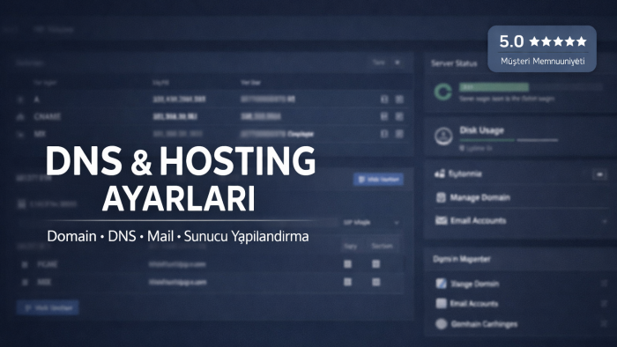Click the DNS & HOSTING headline

click(x=181, y=160)
